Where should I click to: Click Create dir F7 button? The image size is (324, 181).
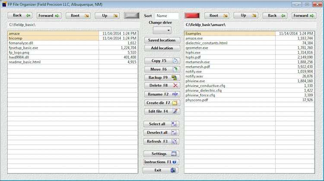point(162,103)
